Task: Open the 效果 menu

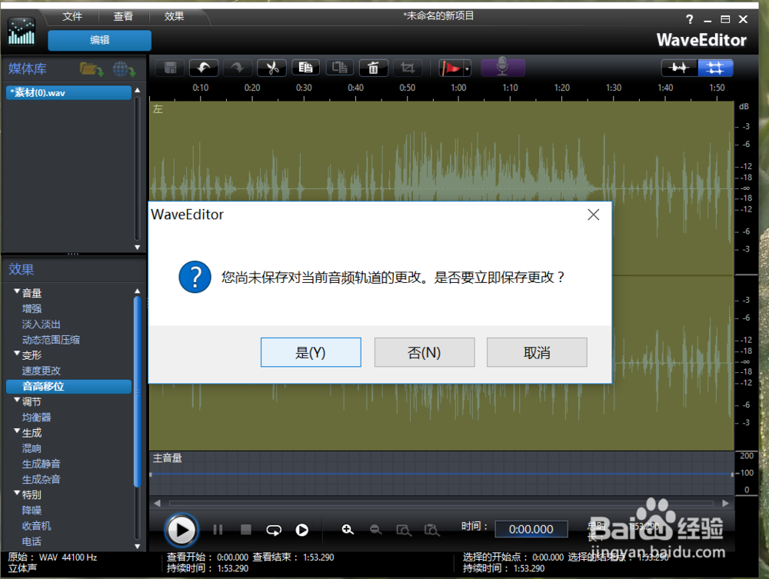Action: (174, 16)
